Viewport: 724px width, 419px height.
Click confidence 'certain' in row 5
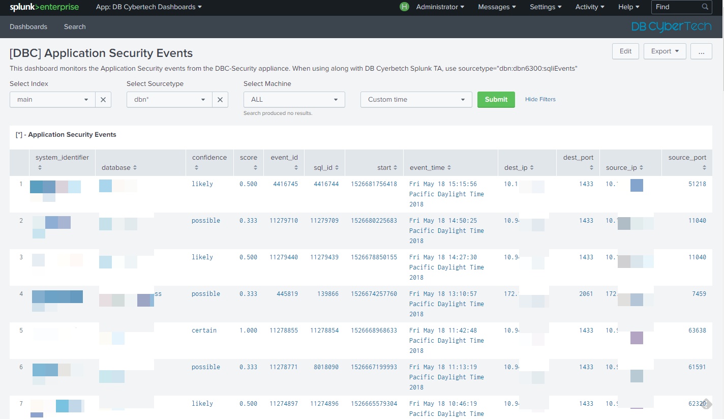tap(204, 331)
